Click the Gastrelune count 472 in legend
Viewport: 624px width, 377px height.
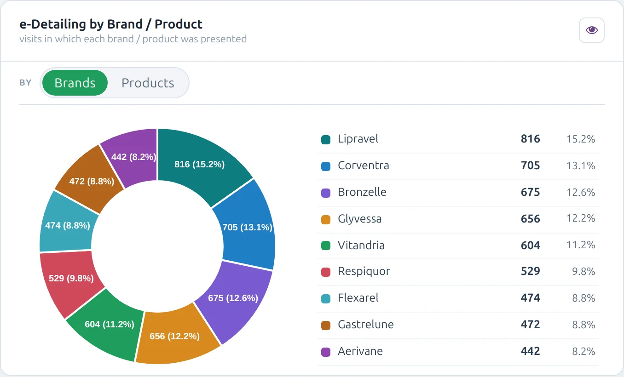(531, 325)
